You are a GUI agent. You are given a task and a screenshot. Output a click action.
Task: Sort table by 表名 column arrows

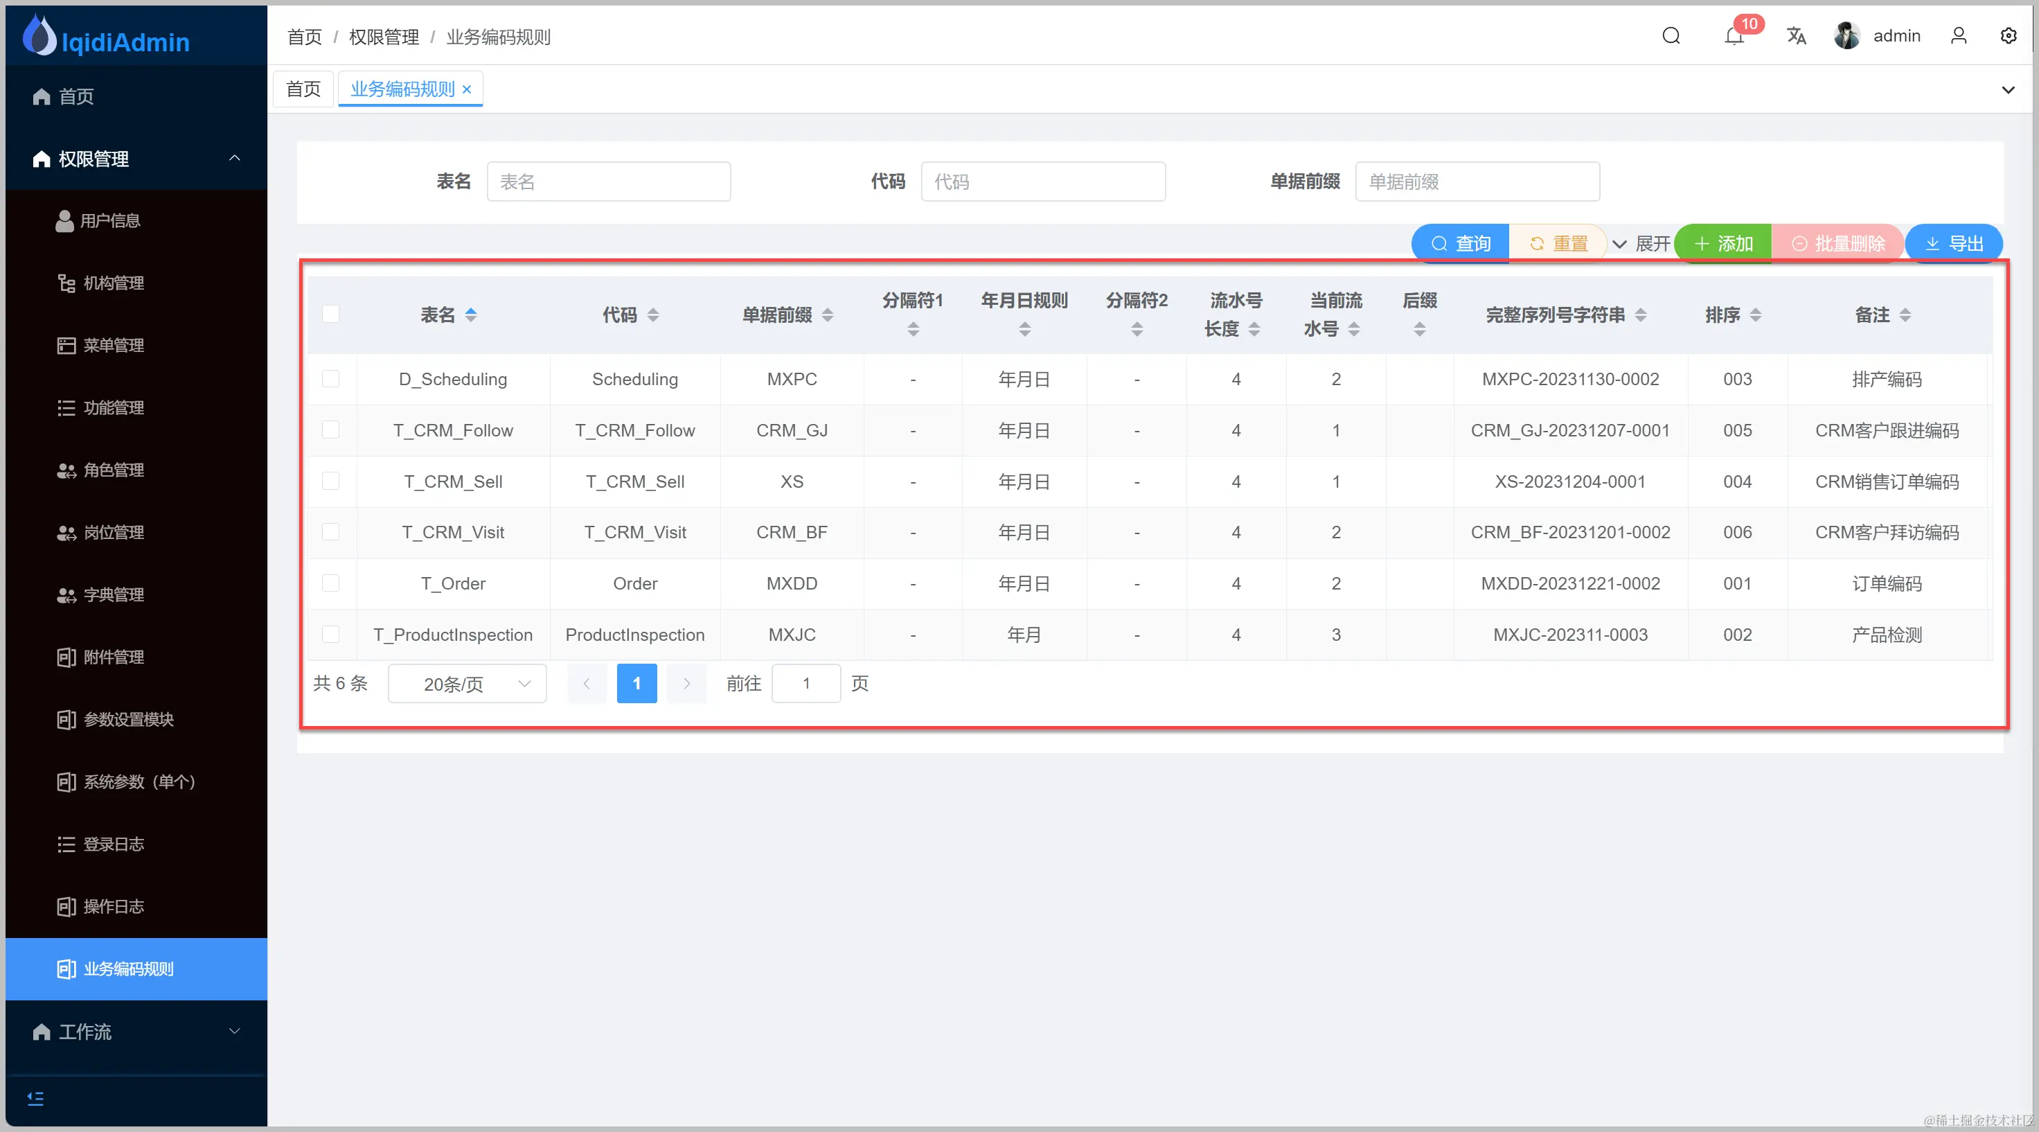pos(471,315)
